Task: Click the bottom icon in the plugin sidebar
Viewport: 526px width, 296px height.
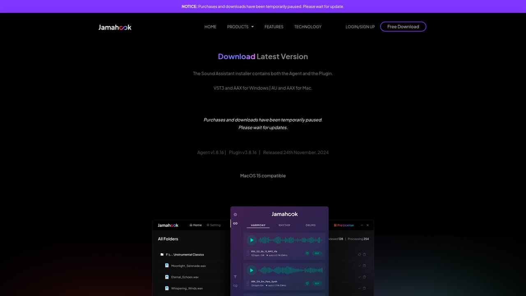Action: (x=235, y=285)
